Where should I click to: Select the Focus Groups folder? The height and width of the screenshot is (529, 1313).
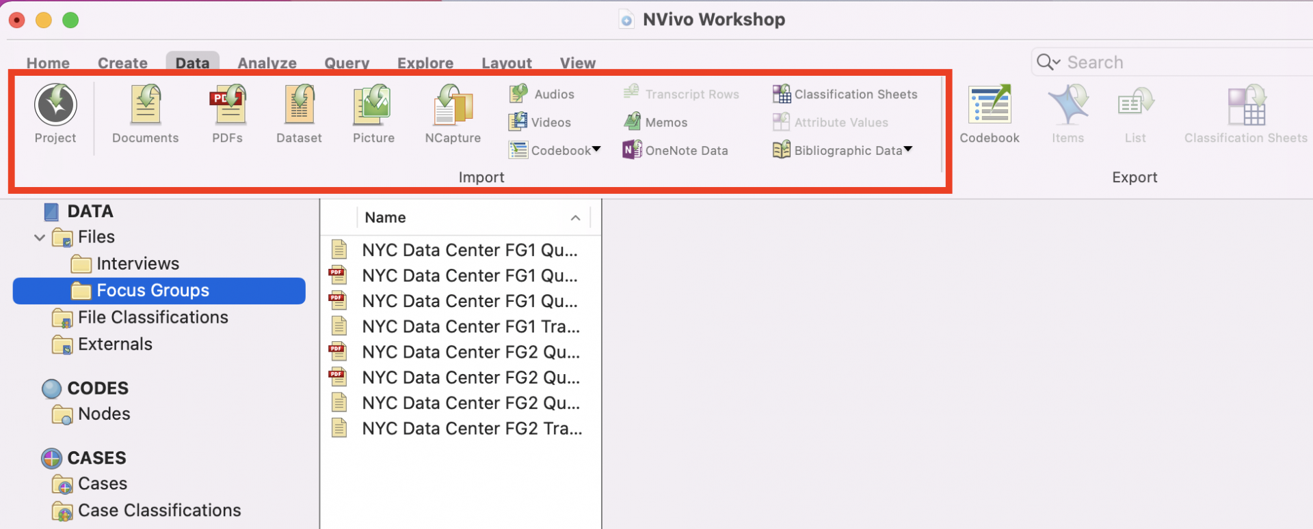(x=159, y=291)
